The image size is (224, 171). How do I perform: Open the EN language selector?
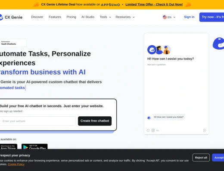pos(169,17)
